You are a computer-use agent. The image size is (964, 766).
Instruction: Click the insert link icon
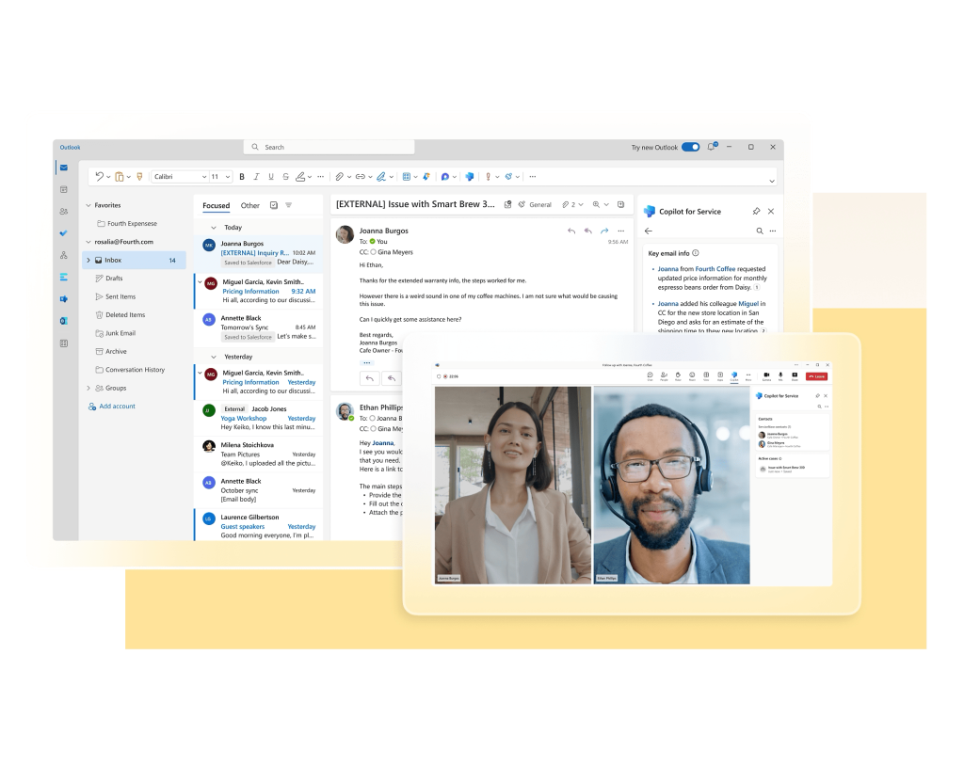361,176
